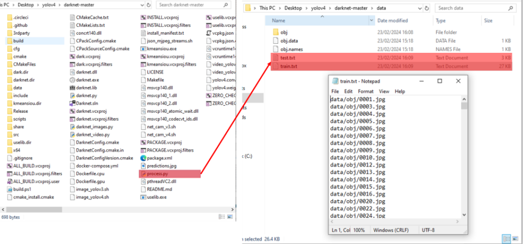Screen dimensions: 523x244
Task: Select the predictions.jpg image icon
Action: [143, 166]
